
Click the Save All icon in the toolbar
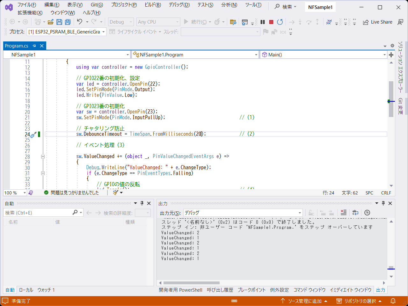(68, 22)
